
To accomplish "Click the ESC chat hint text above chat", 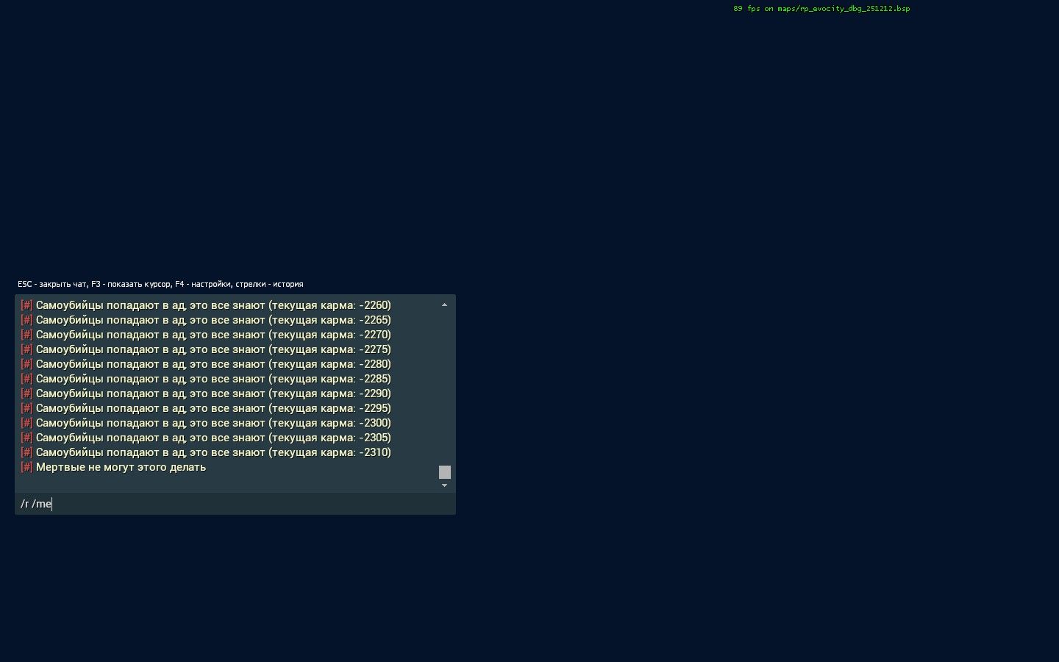I will (160, 284).
